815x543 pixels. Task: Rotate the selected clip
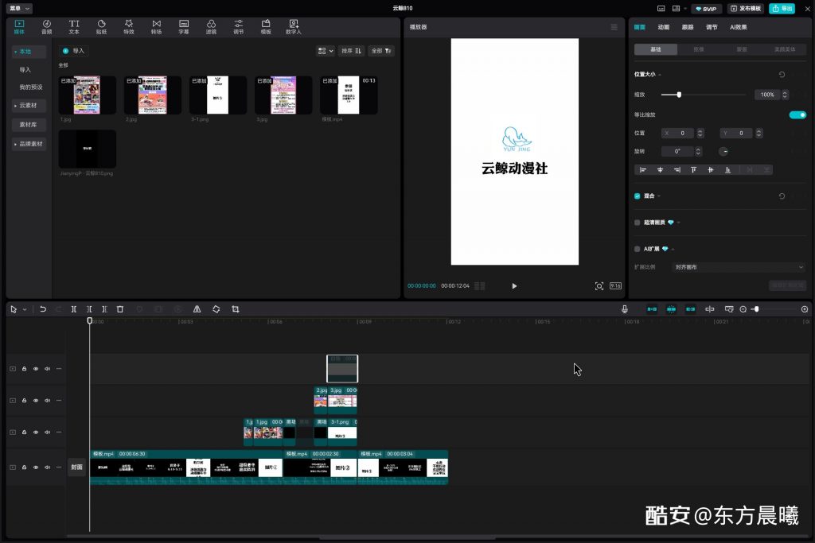[216, 309]
